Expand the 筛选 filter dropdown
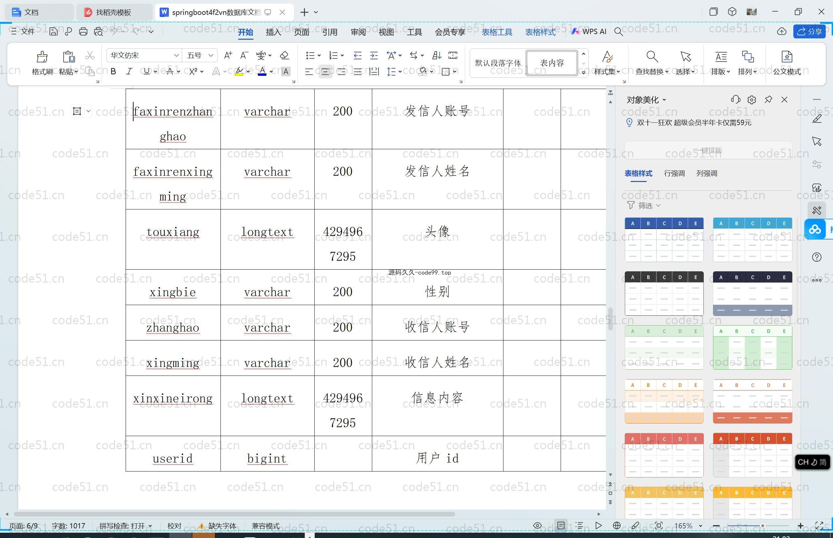This screenshot has width=833, height=538. (x=644, y=205)
